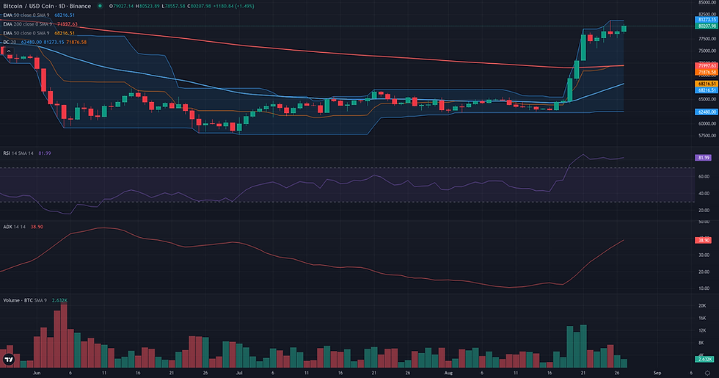Click the green 80207.98 last price label
This screenshot has width=719, height=378.
click(x=706, y=26)
